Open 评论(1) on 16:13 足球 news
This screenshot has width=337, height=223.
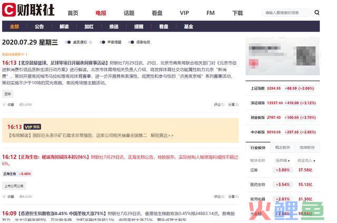pyautogui.click(x=219, y=104)
